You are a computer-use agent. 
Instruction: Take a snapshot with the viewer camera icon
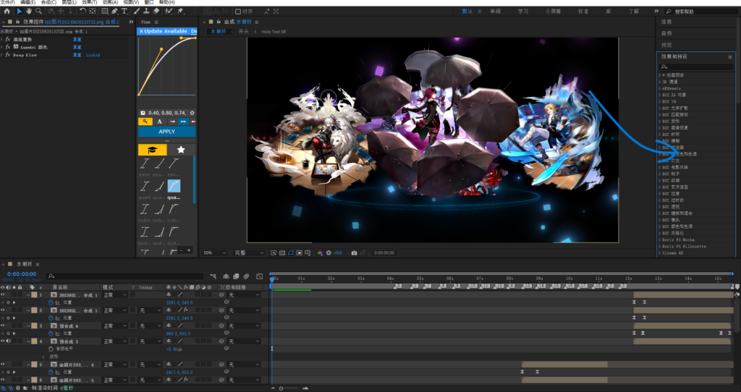tap(354, 253)
